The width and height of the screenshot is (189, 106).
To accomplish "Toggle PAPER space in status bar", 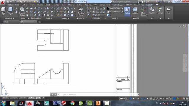I will point(122,99).
